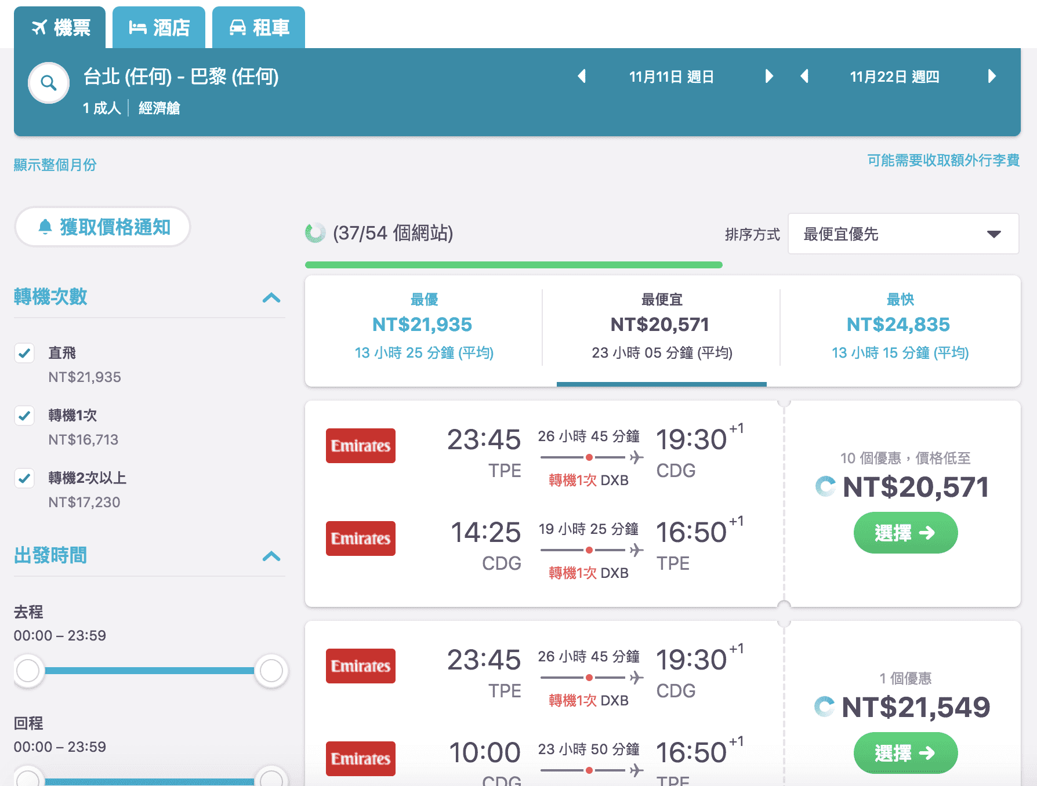Click 轉機1次 DXB on 14:25 flight
The height and width of the screenshot is (786, 1037).
pyautogui.click(x=589, y=573)
